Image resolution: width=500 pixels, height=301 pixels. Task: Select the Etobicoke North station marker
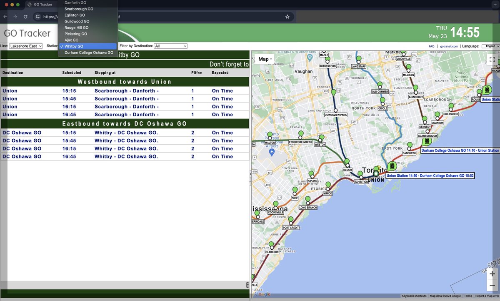[x=300, y=135]
